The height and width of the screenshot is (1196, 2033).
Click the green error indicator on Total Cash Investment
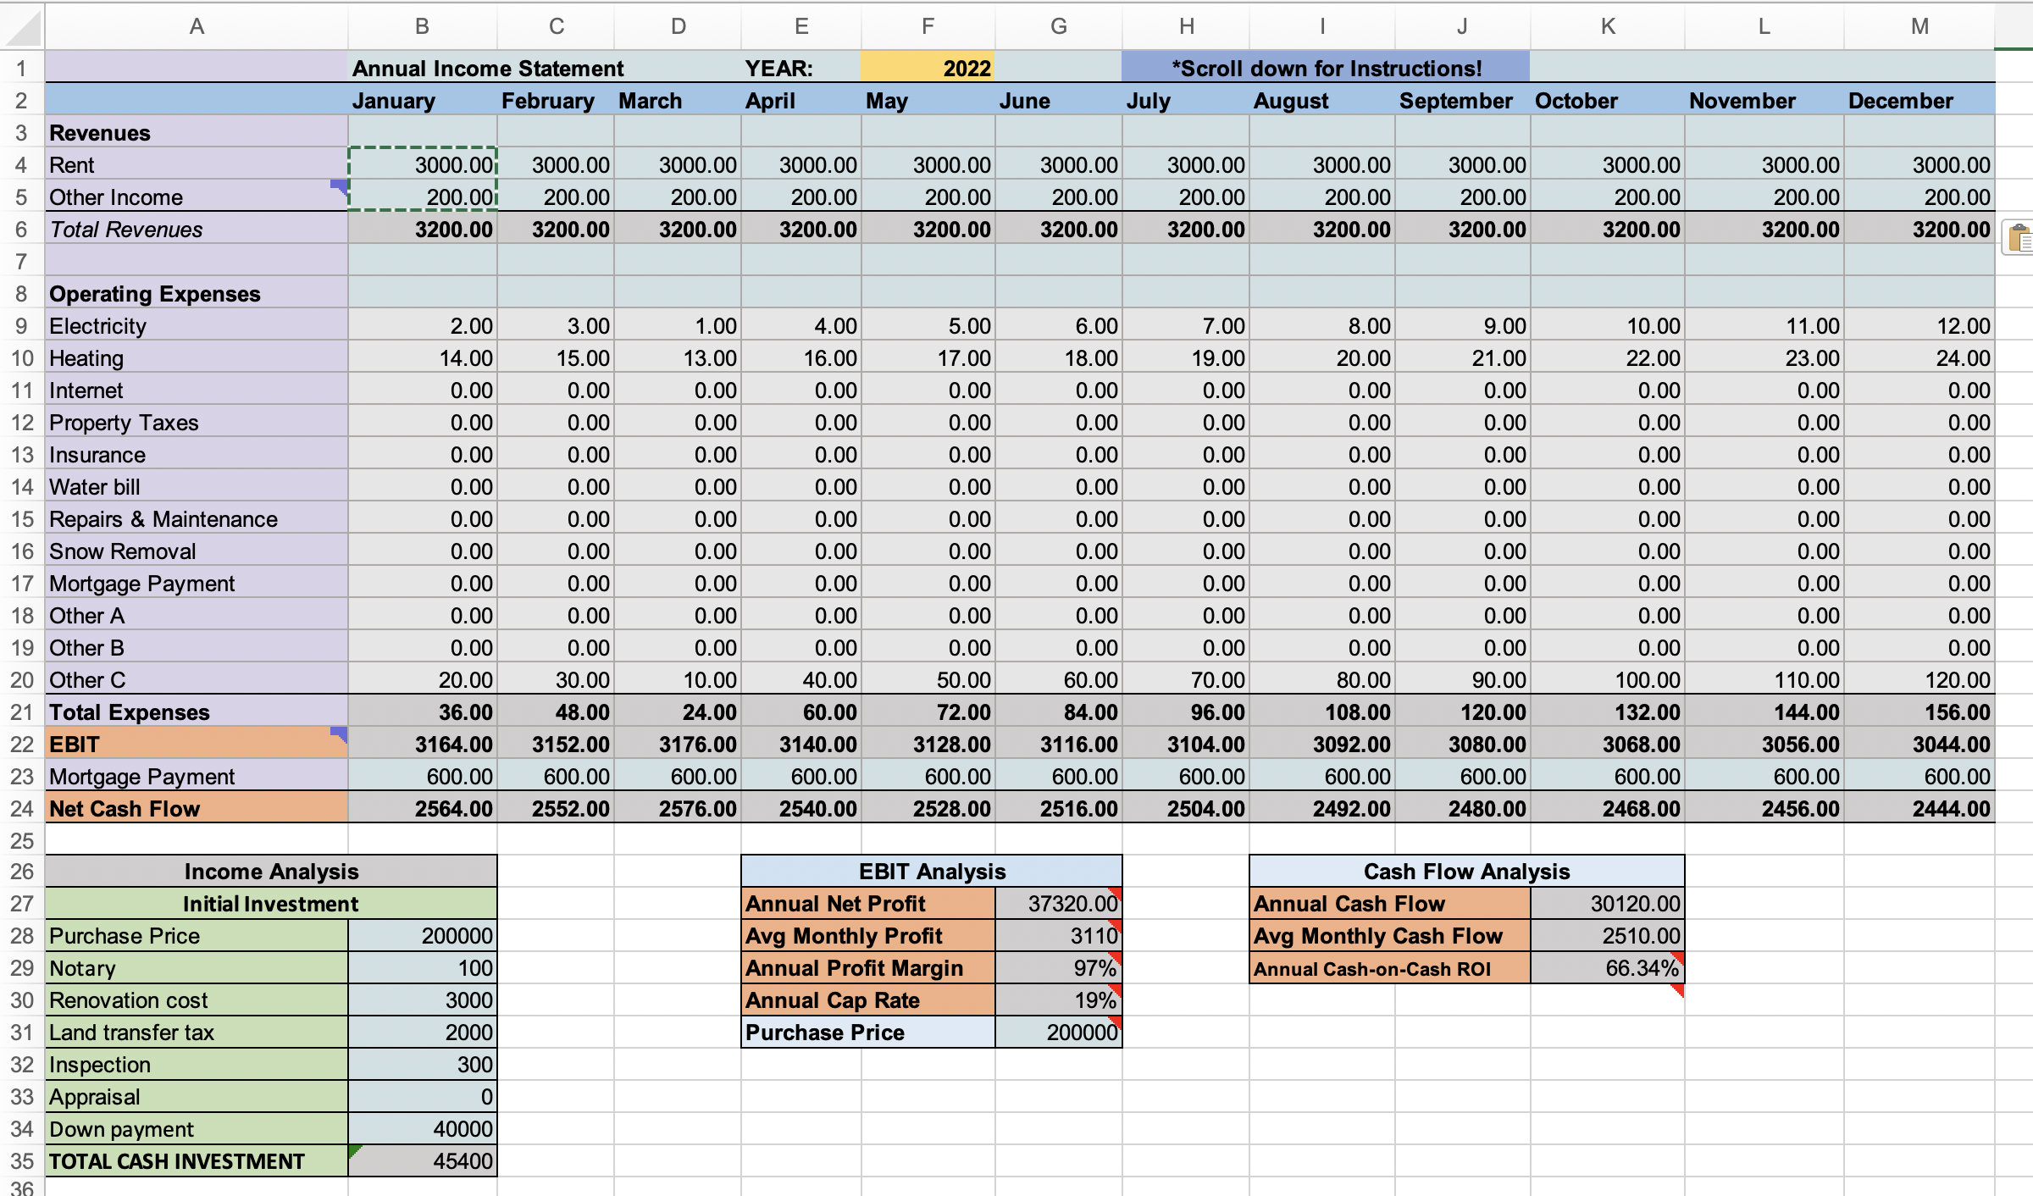click(x=355, y=1152)
